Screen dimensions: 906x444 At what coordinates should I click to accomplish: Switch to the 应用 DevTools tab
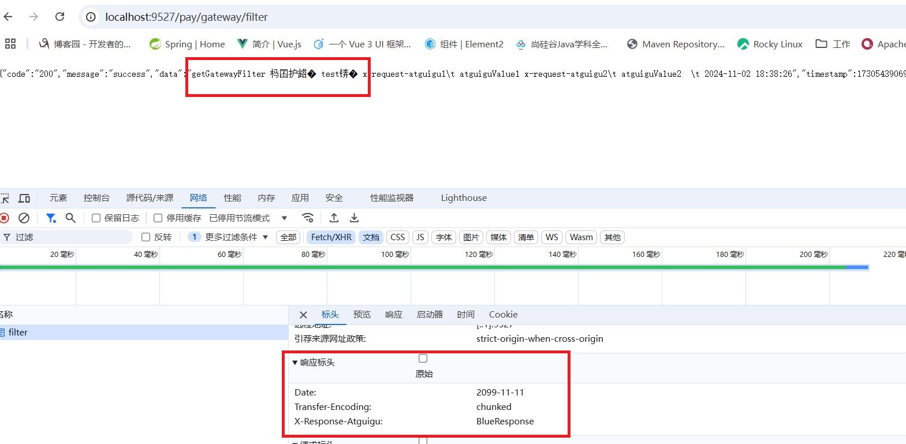[x=300, y=198]
